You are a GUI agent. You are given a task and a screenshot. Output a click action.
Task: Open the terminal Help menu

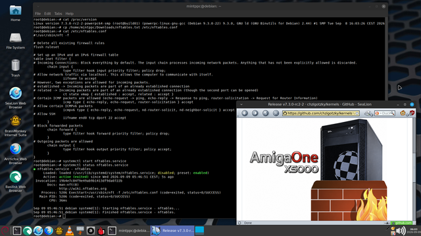pos(69,14)
